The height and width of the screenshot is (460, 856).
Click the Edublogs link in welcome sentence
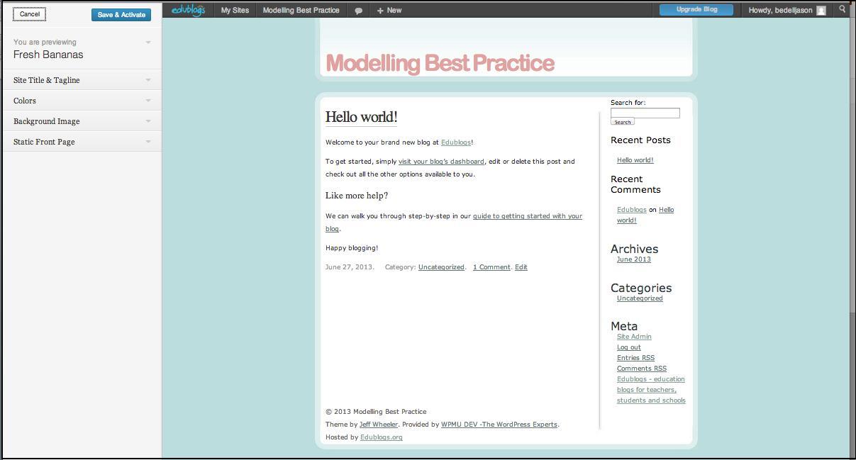[x=456, y=142]
